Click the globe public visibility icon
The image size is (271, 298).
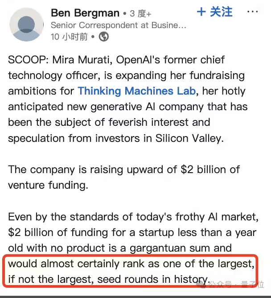[x=104, y=37]
